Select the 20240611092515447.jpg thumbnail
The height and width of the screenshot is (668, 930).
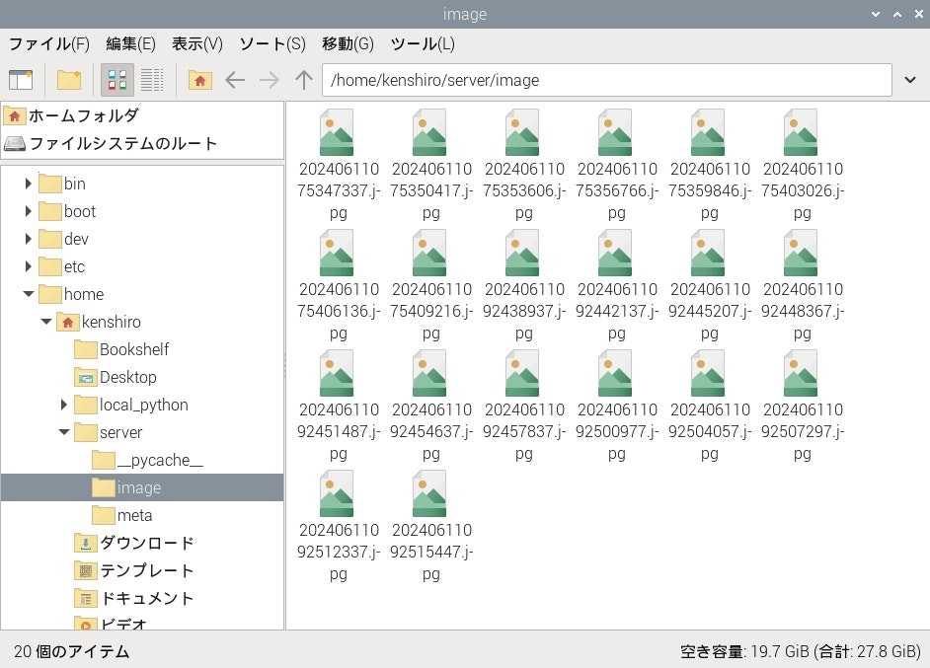(x=429, y=493)
